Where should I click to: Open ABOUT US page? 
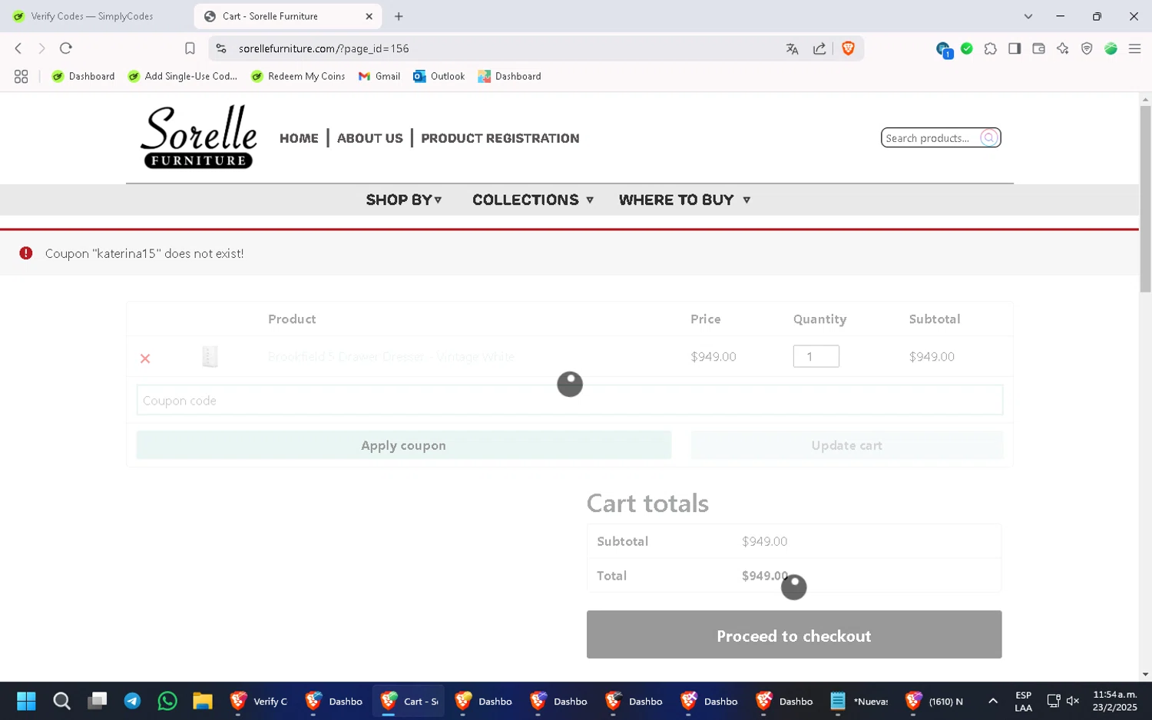370,138
